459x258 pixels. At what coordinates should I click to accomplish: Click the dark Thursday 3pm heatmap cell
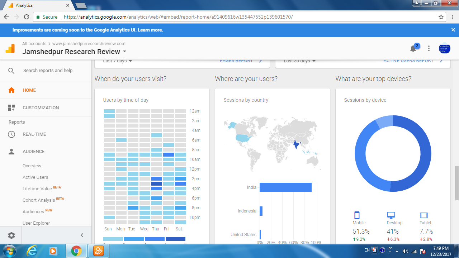pos(157,183)
